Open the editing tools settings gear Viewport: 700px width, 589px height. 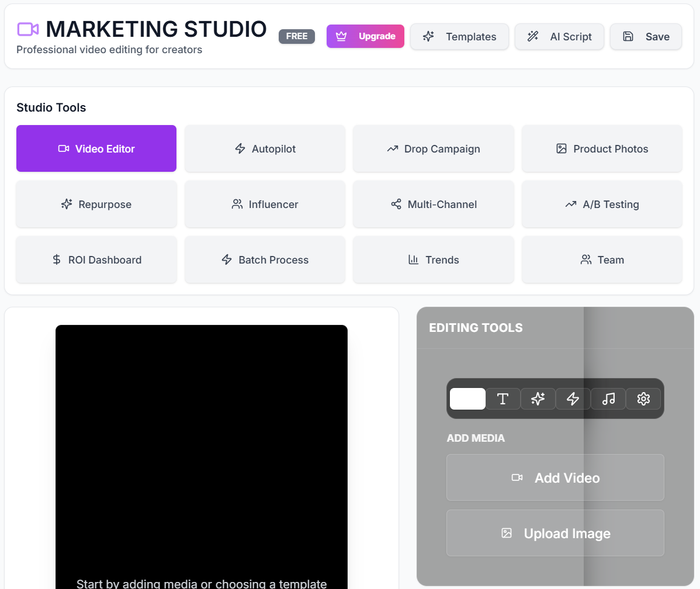643,399
